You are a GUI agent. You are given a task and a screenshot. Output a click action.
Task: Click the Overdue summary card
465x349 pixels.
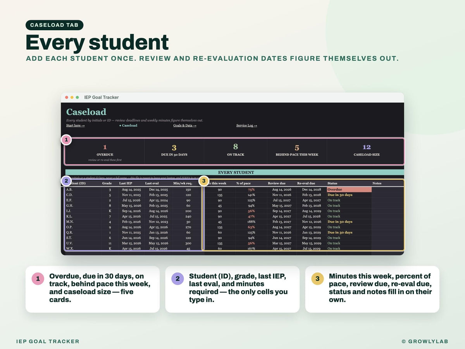(105, 152)
